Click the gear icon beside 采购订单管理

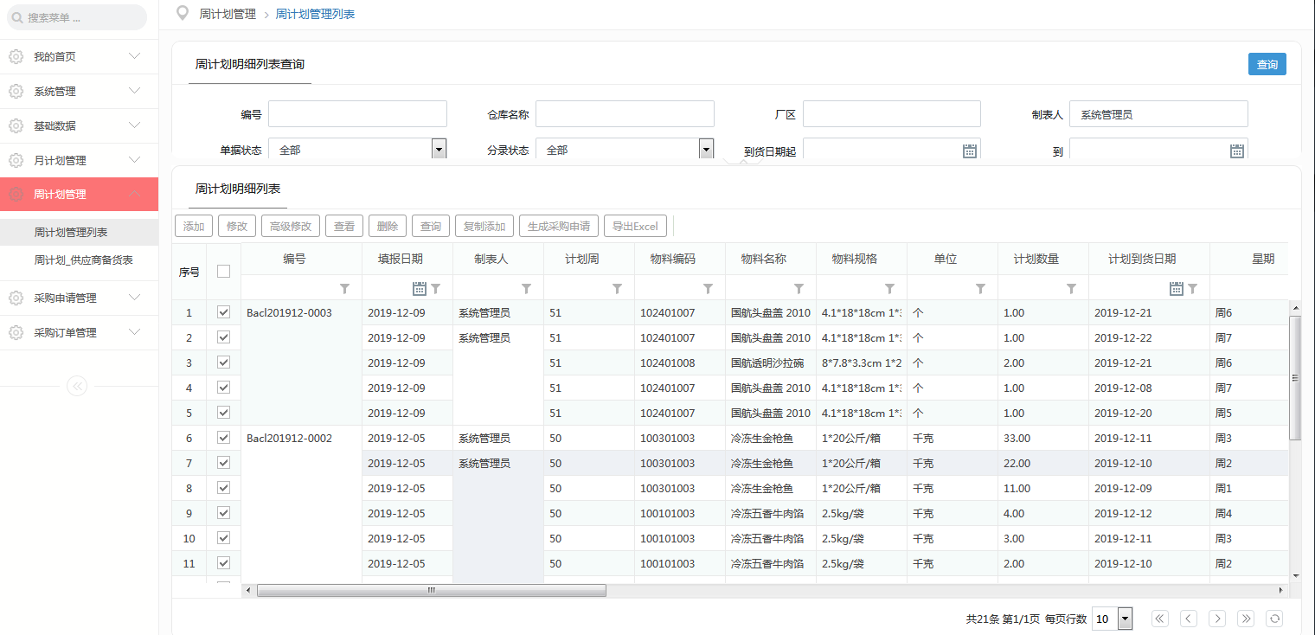point(16,333)
